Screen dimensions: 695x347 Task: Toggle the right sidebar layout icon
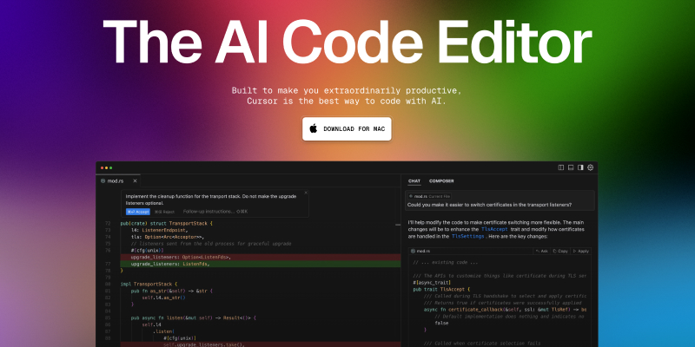tap(580, 167)
